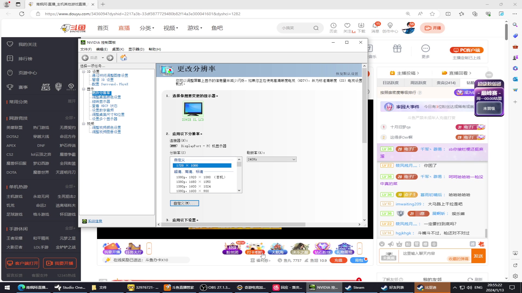The height and width of the screenshot is (293, 522).
Task: Click the 礼物展馆 icon
Action: tap(344, 249)
